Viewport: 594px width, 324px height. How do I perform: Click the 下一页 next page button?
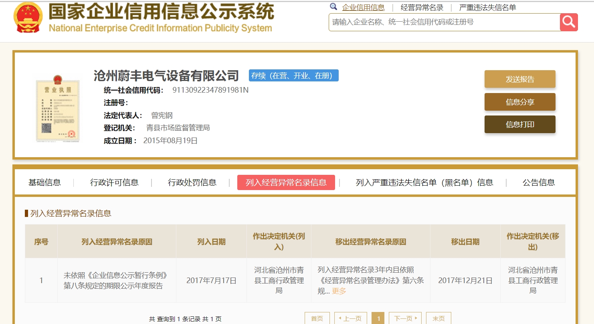point(405,318)
